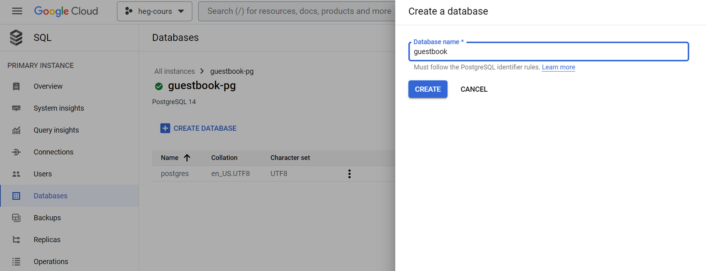
Task: Click the Users people icon
Action: [16, 174]
